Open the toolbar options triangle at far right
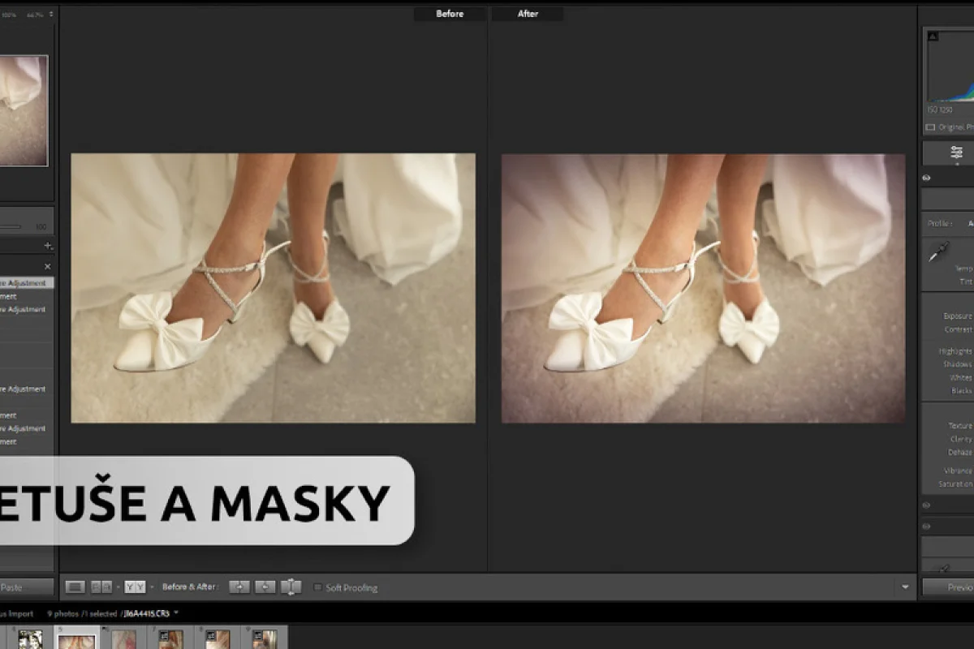Image resolution: width=974 pixels, height=649 pixels. (x=905, y=587)
